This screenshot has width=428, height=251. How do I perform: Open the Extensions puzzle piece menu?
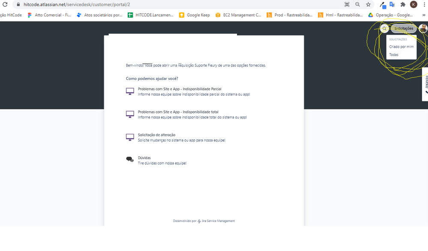[403, 4]
